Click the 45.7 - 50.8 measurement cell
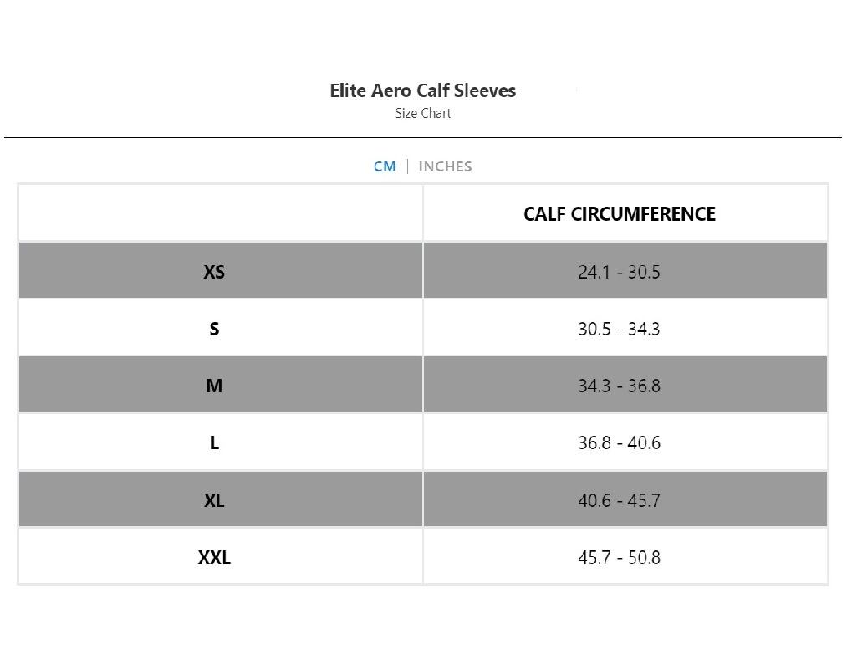The image size is (847, 665). click(619, 557)
